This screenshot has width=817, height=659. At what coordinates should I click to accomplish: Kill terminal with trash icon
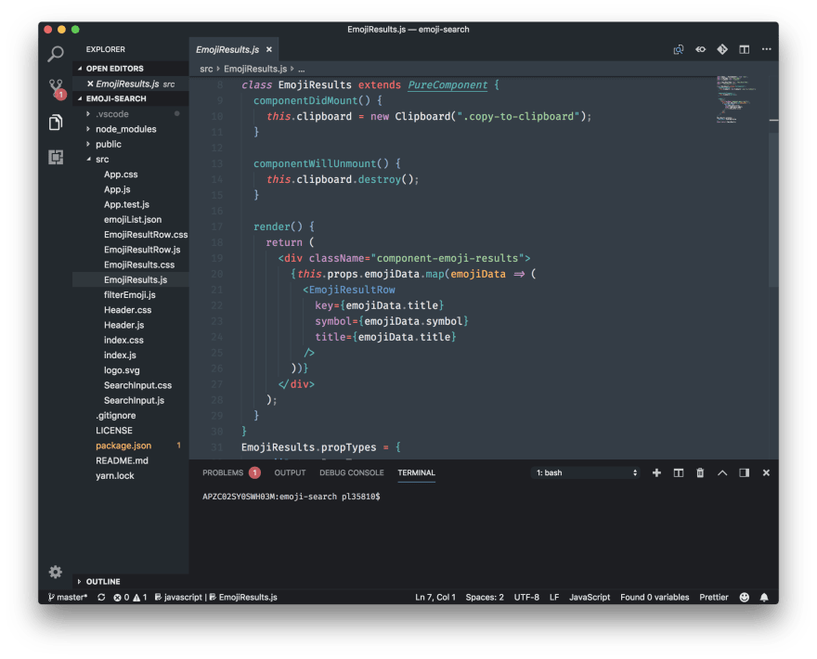click(700, 472)
